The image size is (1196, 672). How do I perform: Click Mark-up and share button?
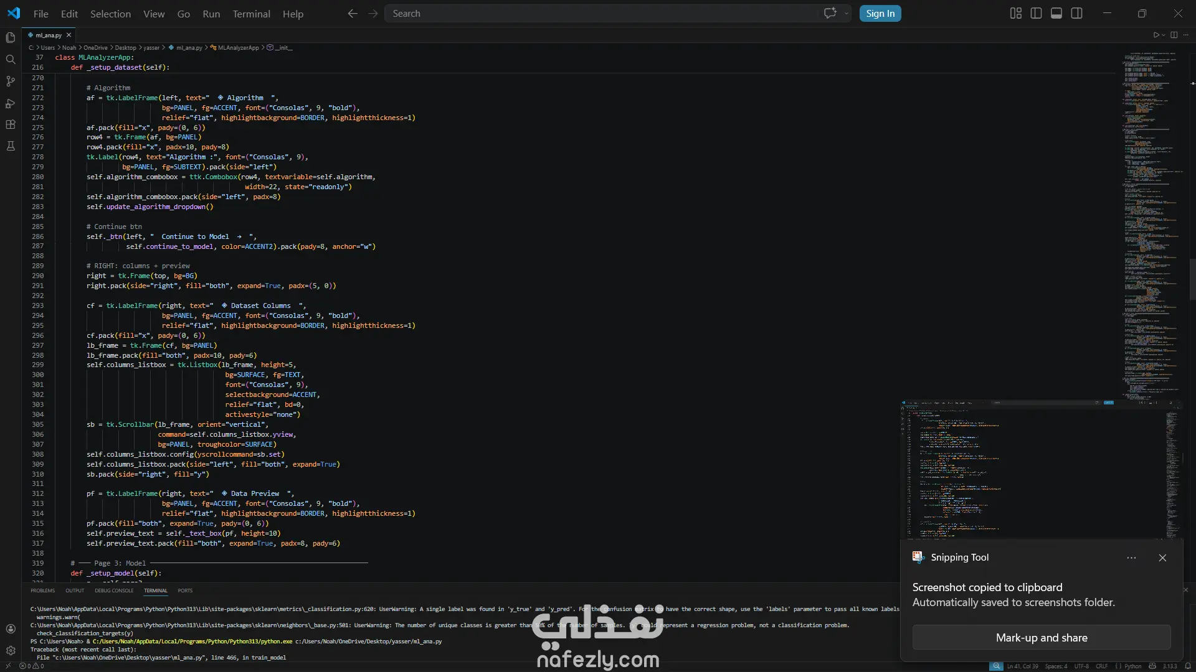(1042, 638)
